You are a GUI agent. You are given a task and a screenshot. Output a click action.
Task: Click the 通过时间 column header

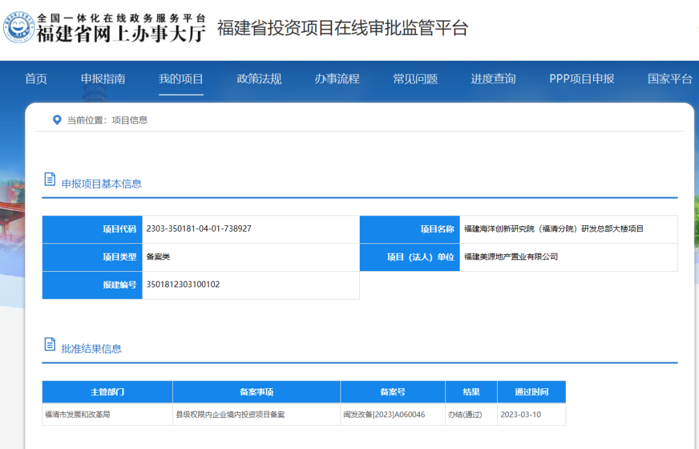(532, 392)
